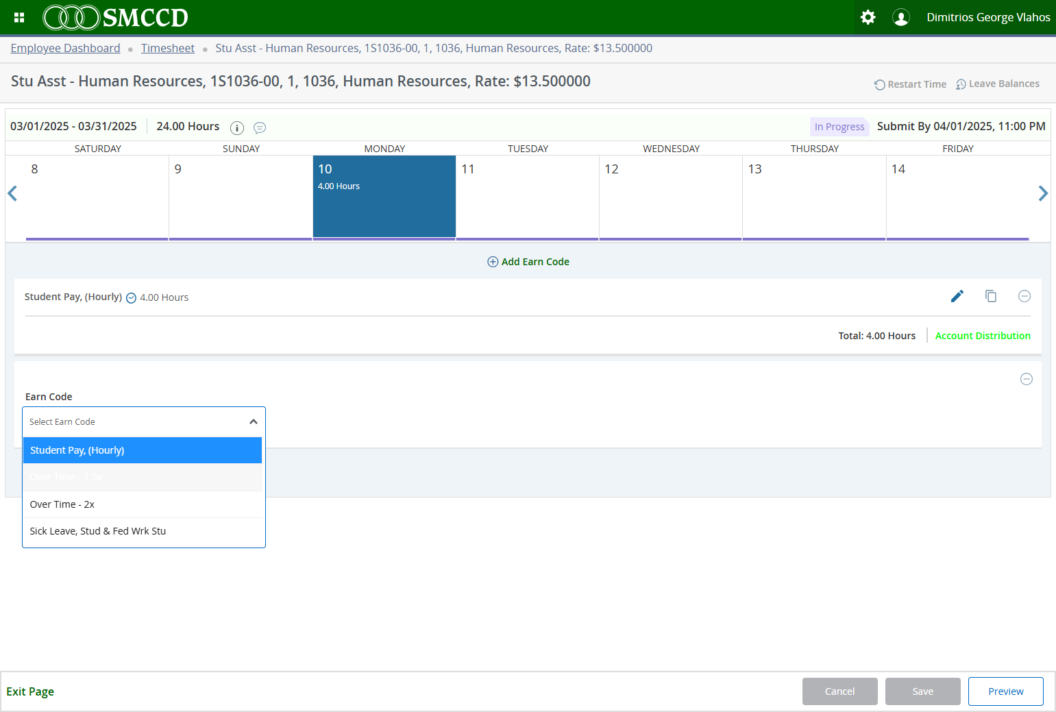Click the Cancel button

coord(840,691)
